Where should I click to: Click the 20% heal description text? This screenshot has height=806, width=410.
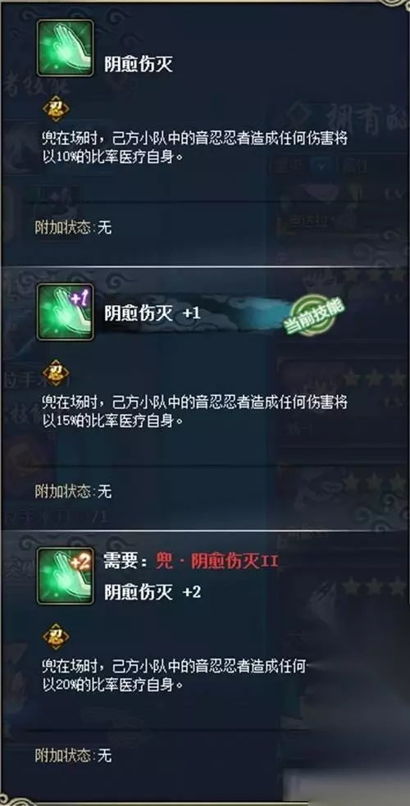pos(175,676)
